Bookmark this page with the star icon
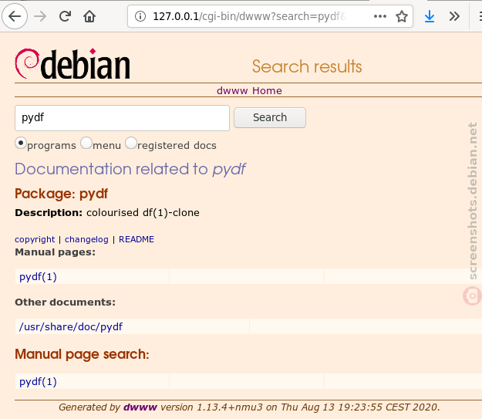The image size is (482, 419). [x=402, y=16]
